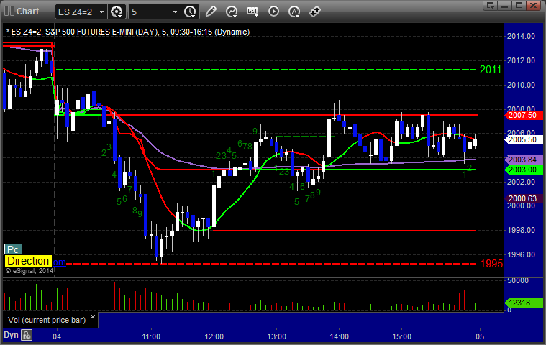Click the clock time template icon
The width and height of the screenshot is (546, 345).
tap(190, 11)
